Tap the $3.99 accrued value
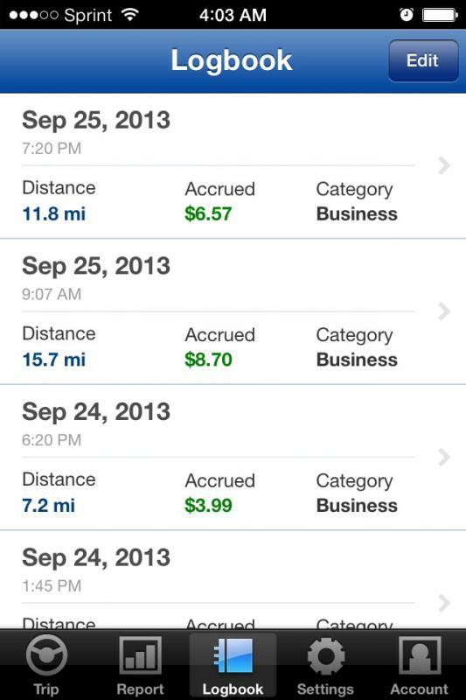The width and height of the screenshot is (466, 700). tap(208, 506)
